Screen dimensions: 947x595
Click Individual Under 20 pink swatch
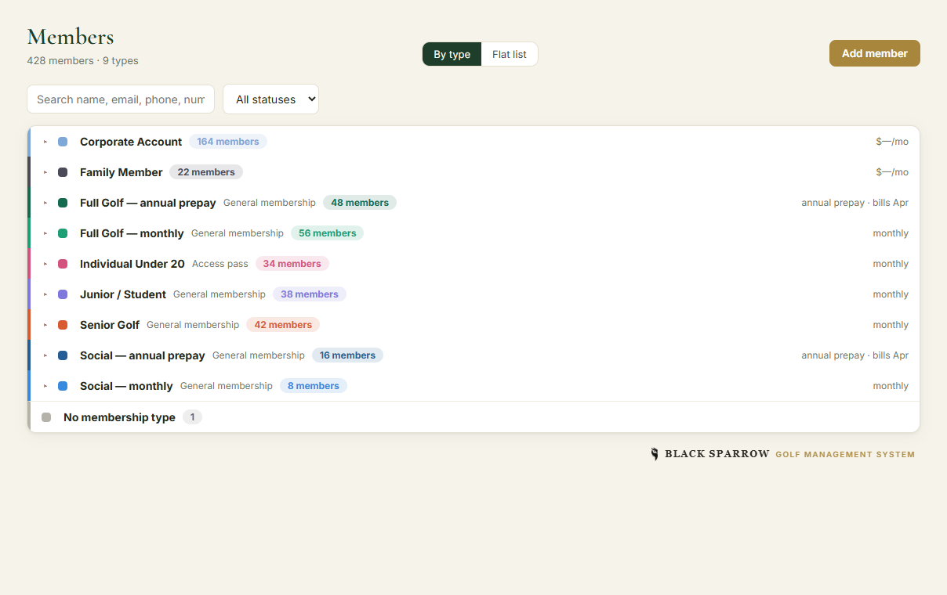point(63,264)
